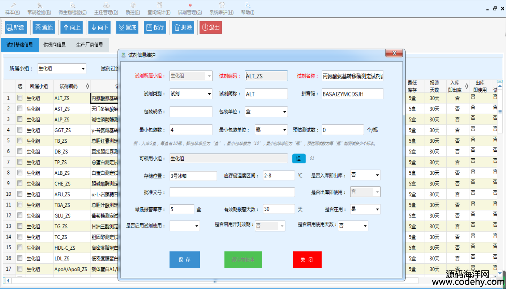Click the 应存储温度区间 field showing 2-8
The image size is (506, 289).
pos(279,176)
